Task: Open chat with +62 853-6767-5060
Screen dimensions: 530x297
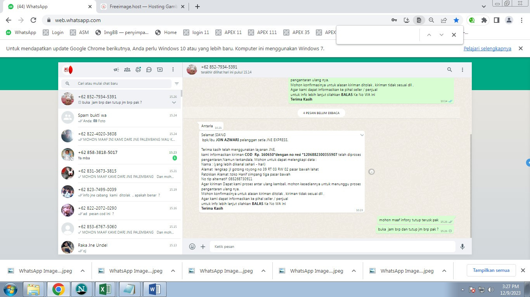Action: coord(120,229)
